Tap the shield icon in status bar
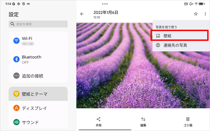 coord(23,4)
